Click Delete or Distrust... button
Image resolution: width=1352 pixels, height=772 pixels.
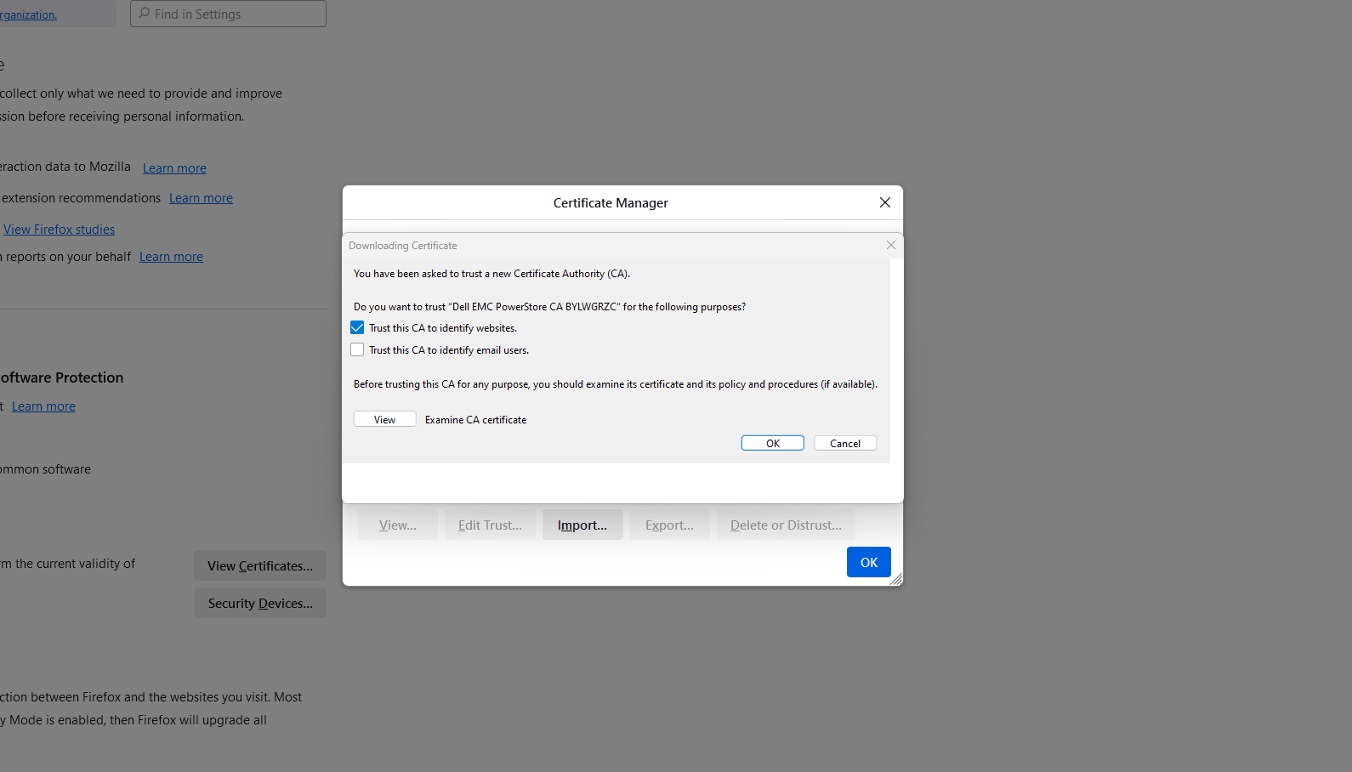[786, 525]
